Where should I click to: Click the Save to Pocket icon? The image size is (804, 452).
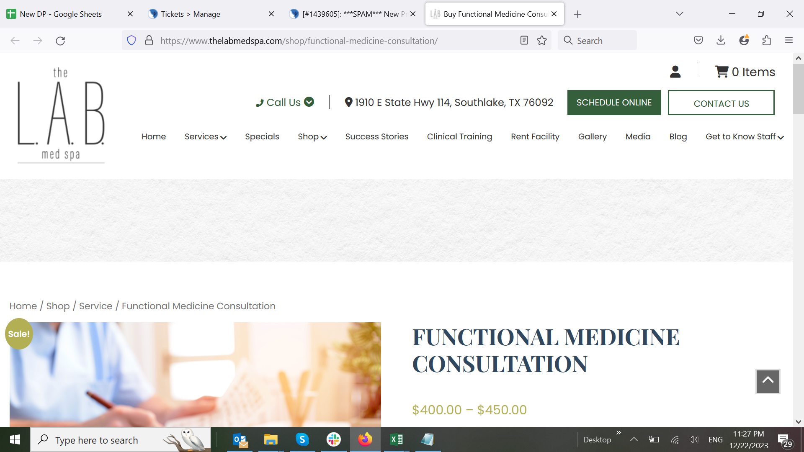pyautogui.click(x=698, y=41)
